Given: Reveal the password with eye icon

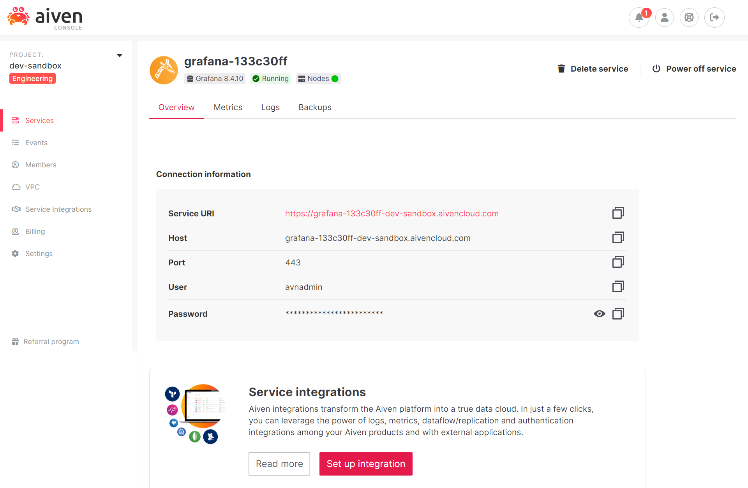Looking at the screenshot, I should (599, 314).
